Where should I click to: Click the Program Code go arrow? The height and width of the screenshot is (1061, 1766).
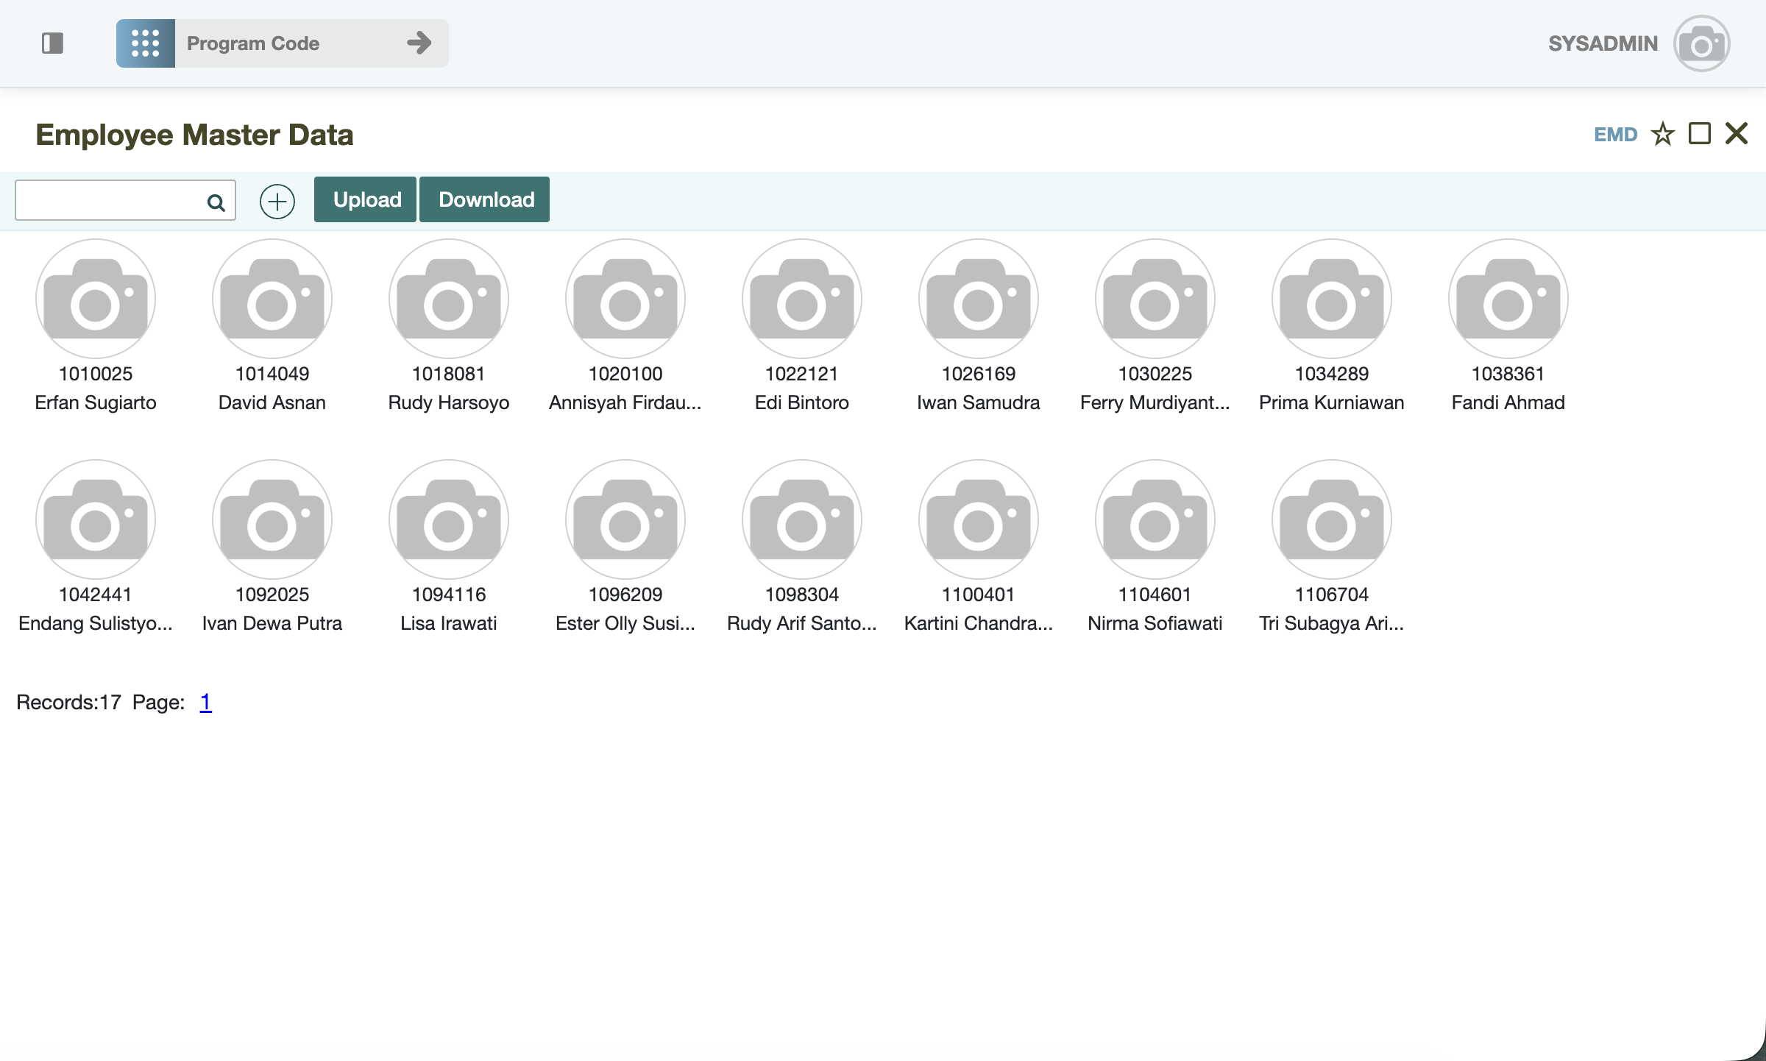pyautogui.click(x=419, y=43)
